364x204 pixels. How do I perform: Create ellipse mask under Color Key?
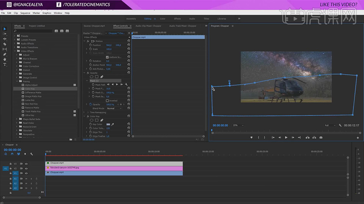pos(92,120)
